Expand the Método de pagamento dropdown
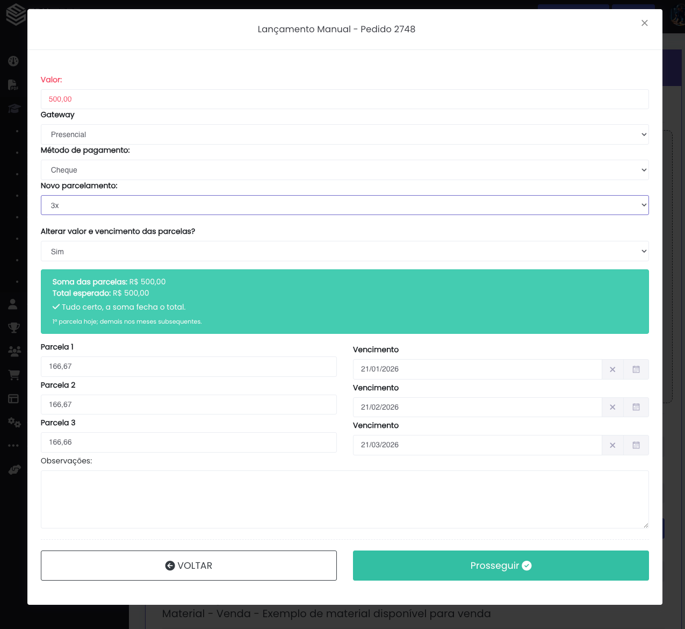Viewport: 685px width, 629px height. (344, 170)
